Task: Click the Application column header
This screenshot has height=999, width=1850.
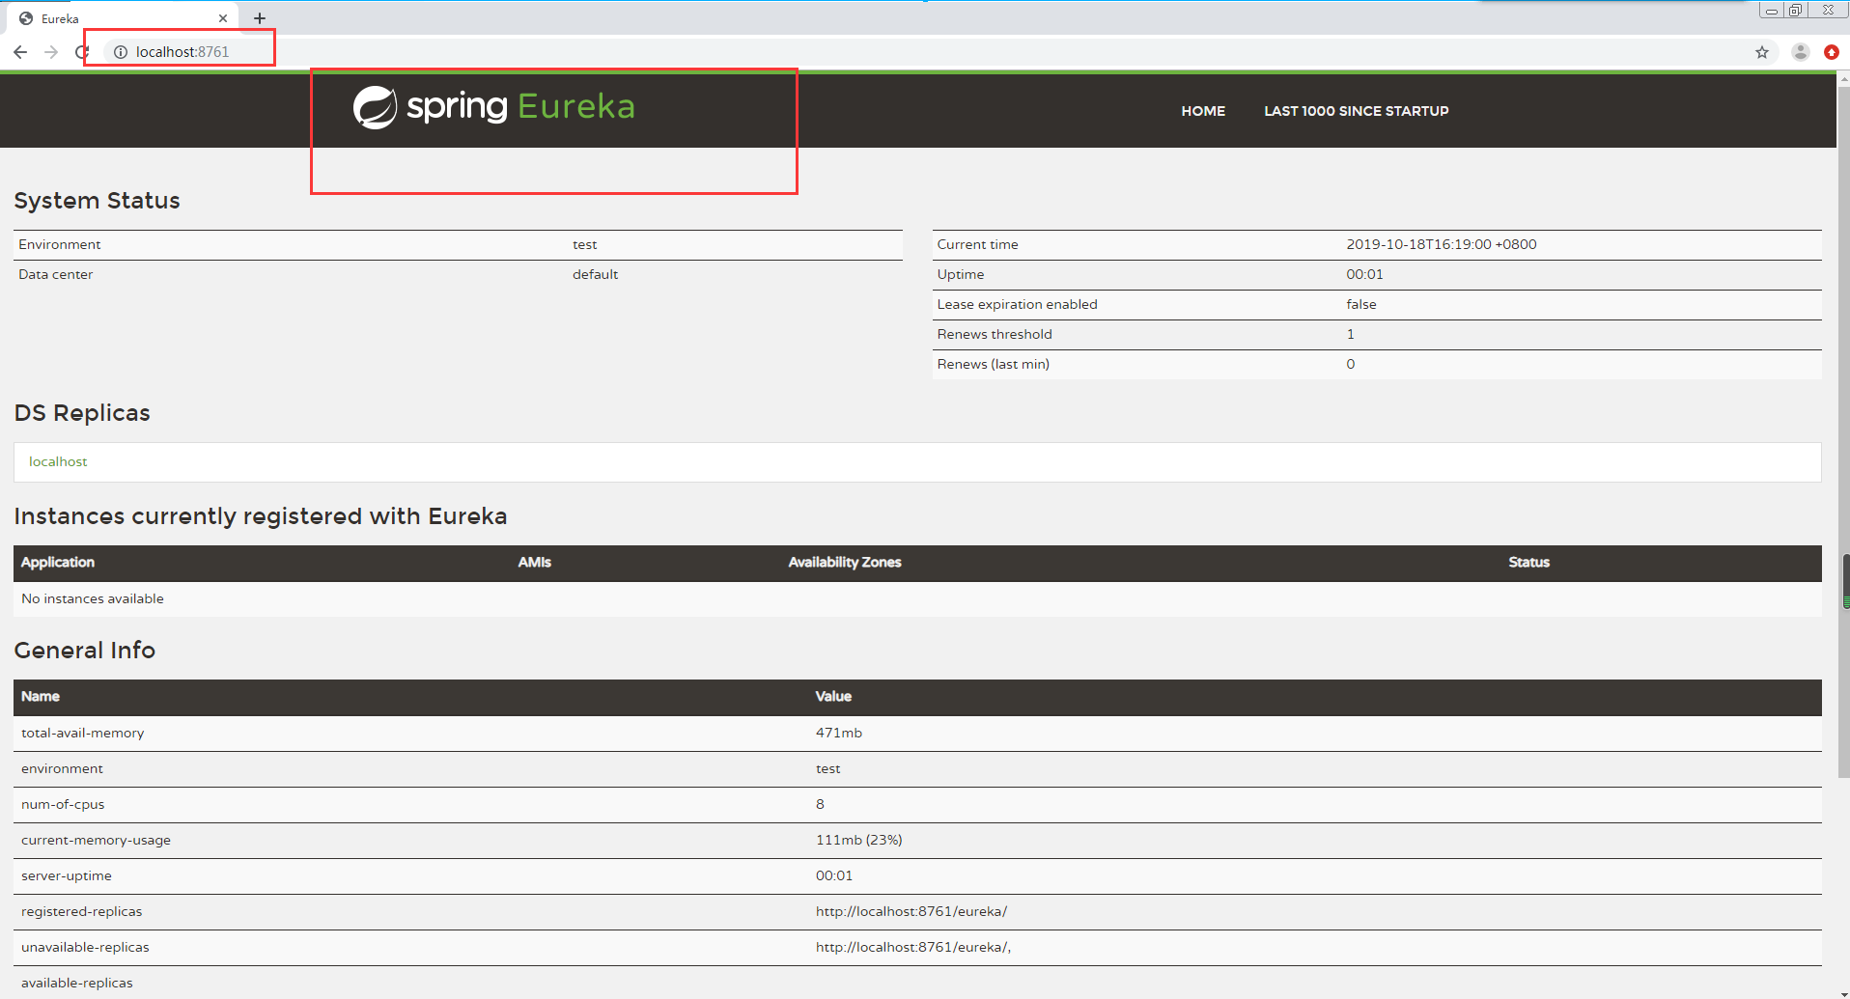Action: pos(57,562)
